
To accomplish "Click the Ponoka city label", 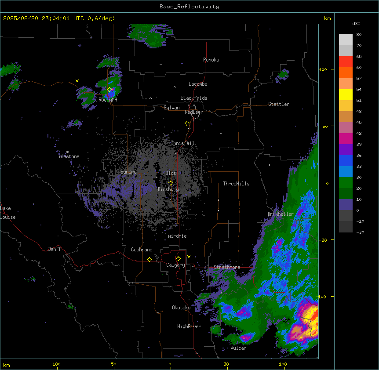I will (211, 60).
